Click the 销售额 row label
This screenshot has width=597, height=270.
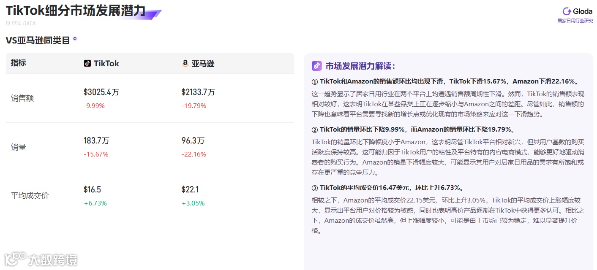click(22, 98)
